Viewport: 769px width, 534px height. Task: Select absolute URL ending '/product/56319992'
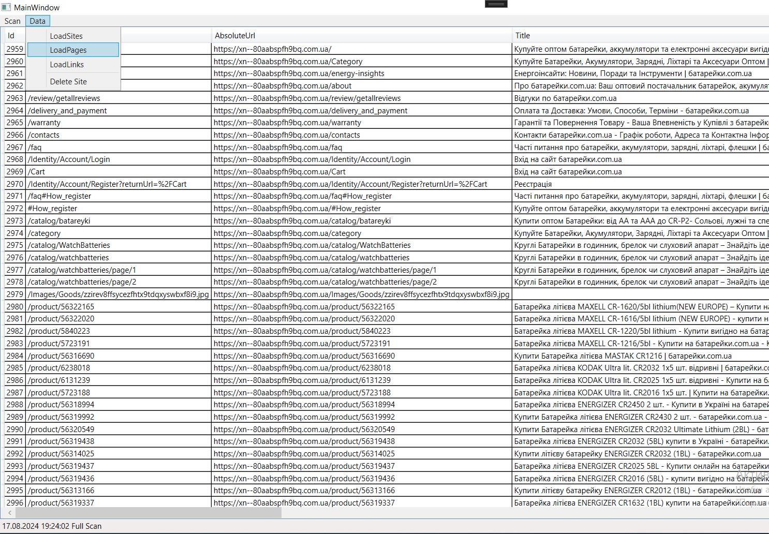[361, 417]
